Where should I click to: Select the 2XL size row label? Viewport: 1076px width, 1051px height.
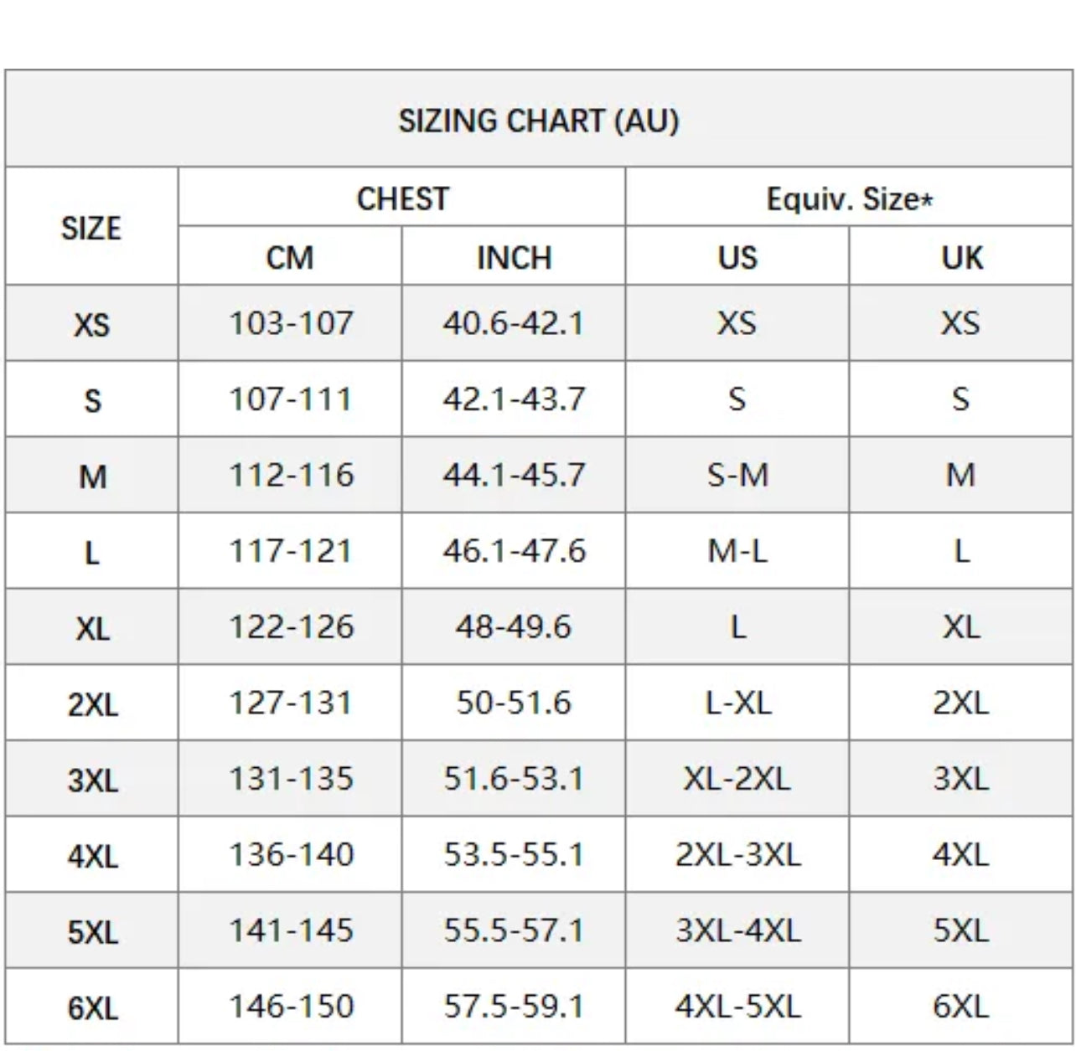91,704
